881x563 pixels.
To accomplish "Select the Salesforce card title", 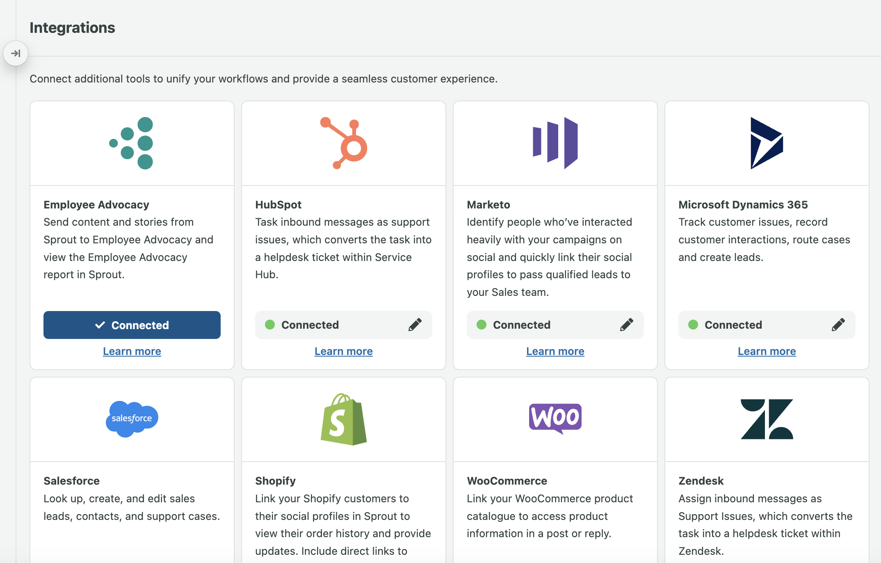I will point(72,481).
